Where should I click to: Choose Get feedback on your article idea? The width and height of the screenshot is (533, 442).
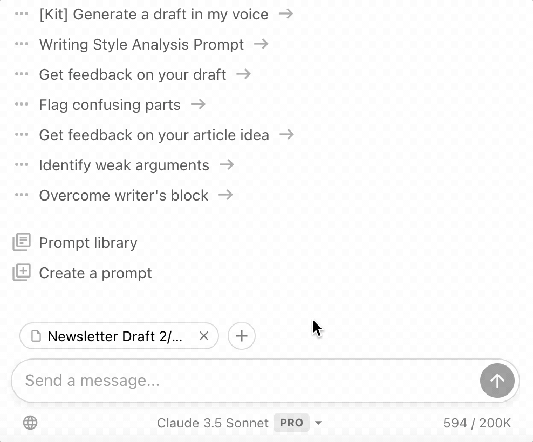click(x=154, y=135)
